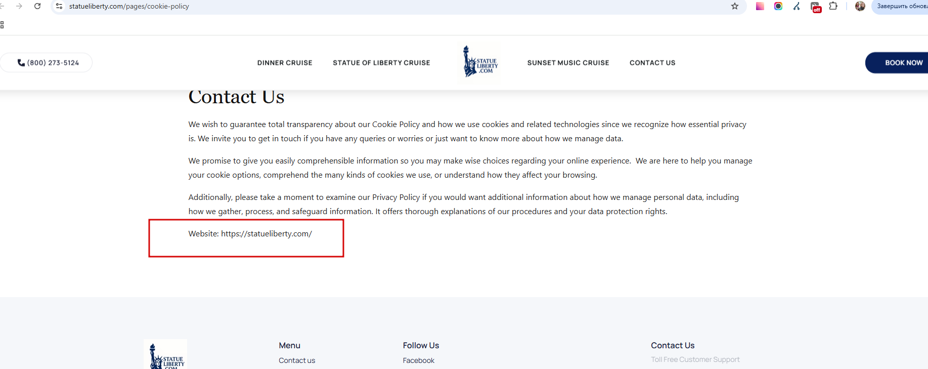The height and width of the screenshot is (369, 928).
Task: Open the pink gradient extension icon
Action: pos(760,6)
